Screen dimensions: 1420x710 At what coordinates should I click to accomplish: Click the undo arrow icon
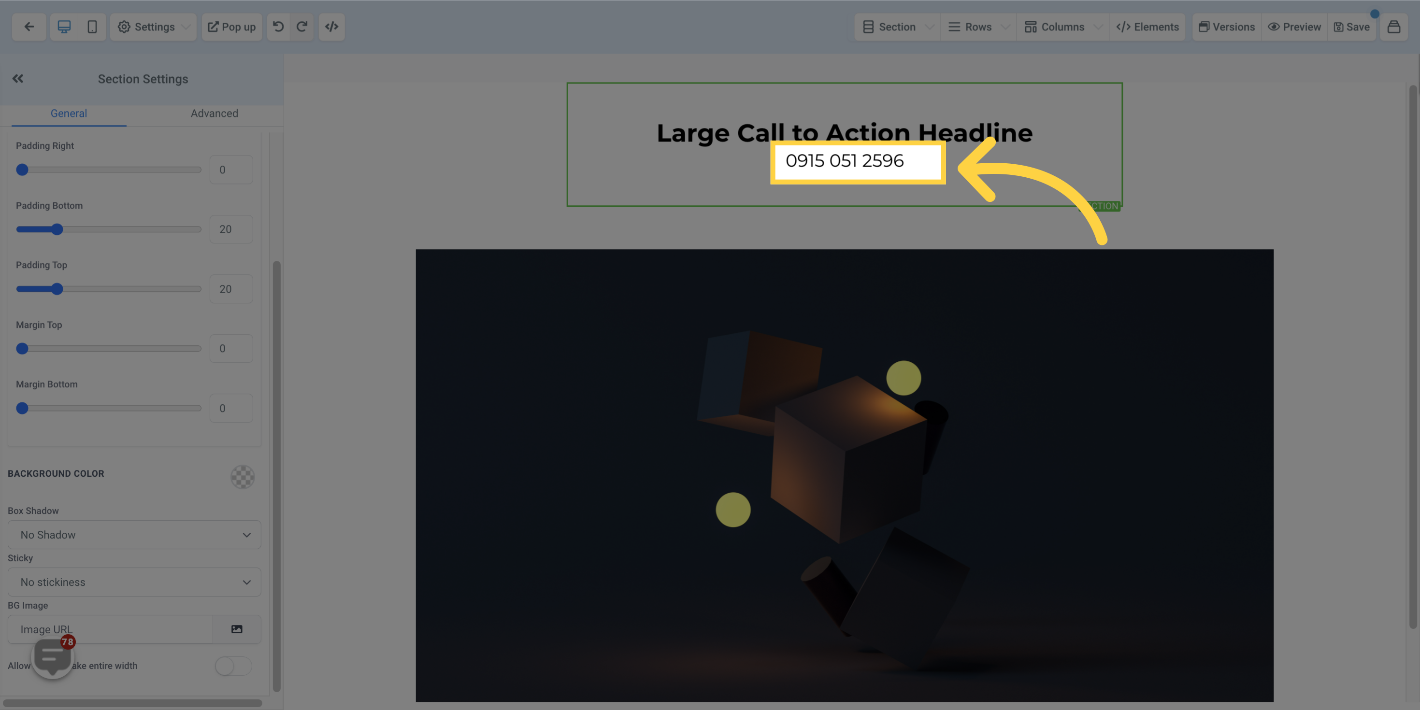(278, 27)
